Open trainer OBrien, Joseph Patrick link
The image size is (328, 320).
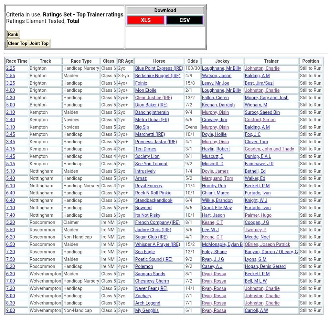pos(267,245)
